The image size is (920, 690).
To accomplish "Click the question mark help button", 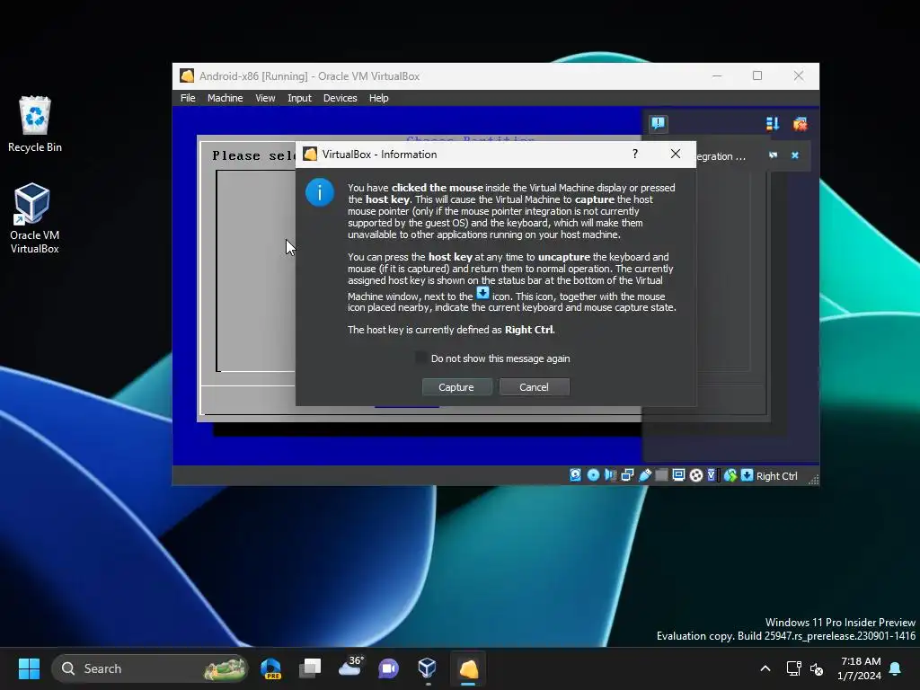I will pyautogui.click(x=635, y=154).
